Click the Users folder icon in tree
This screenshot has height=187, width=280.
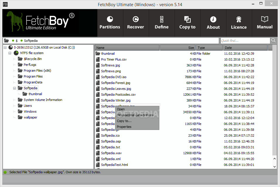click(20, 106)
